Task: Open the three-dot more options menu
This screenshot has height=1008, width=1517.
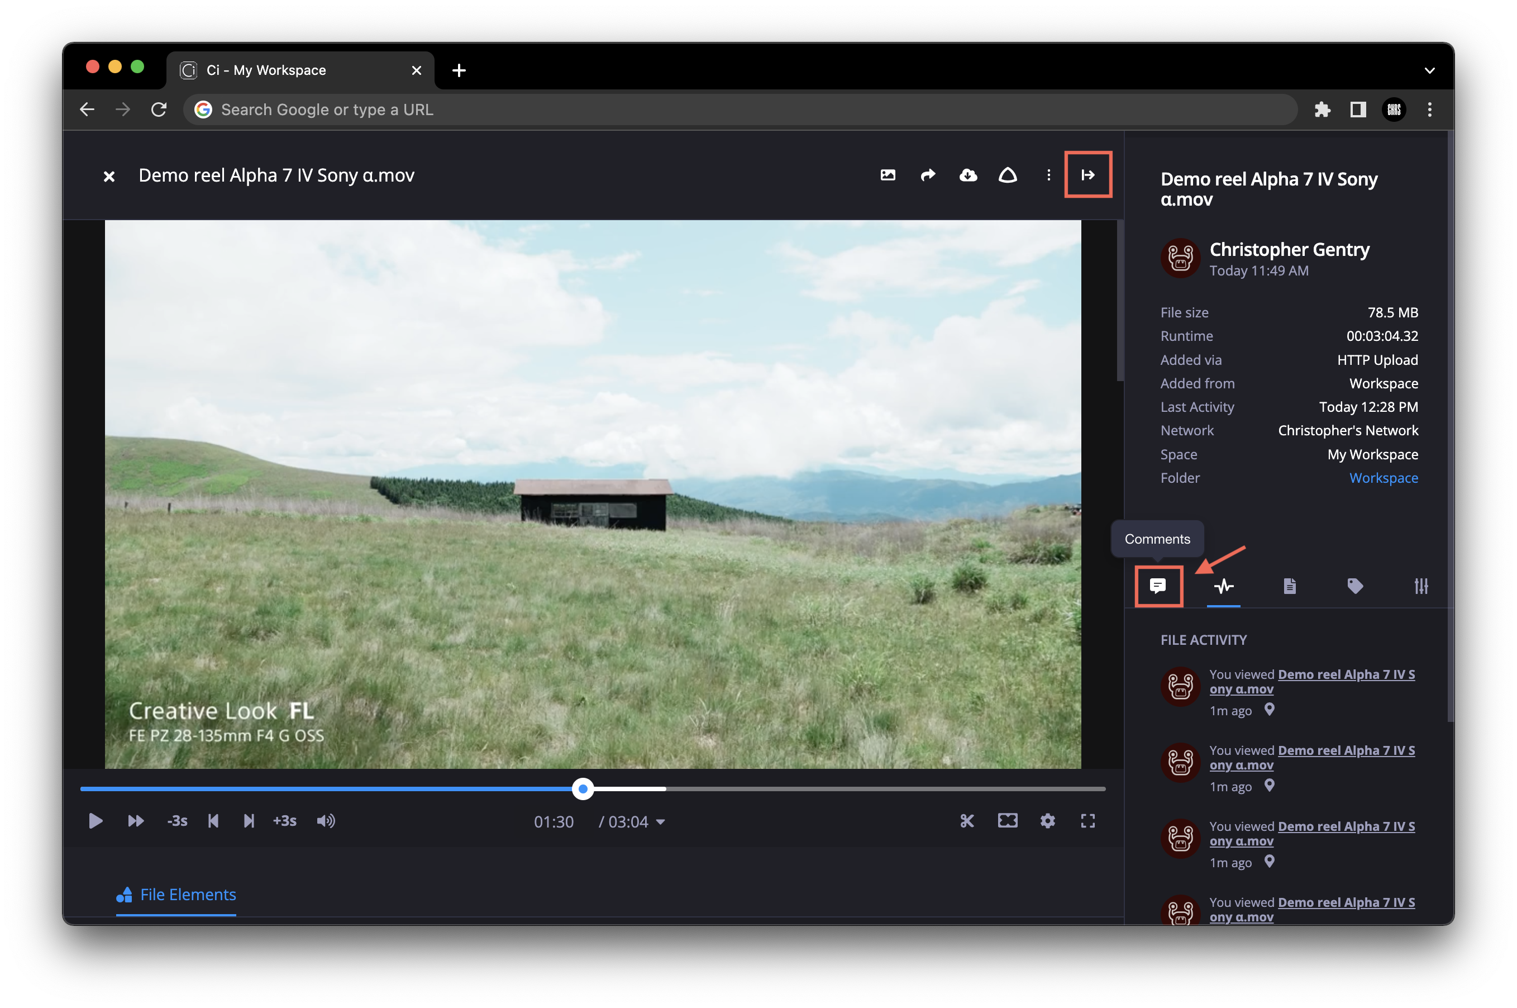Action: [x=1048, y=175]
